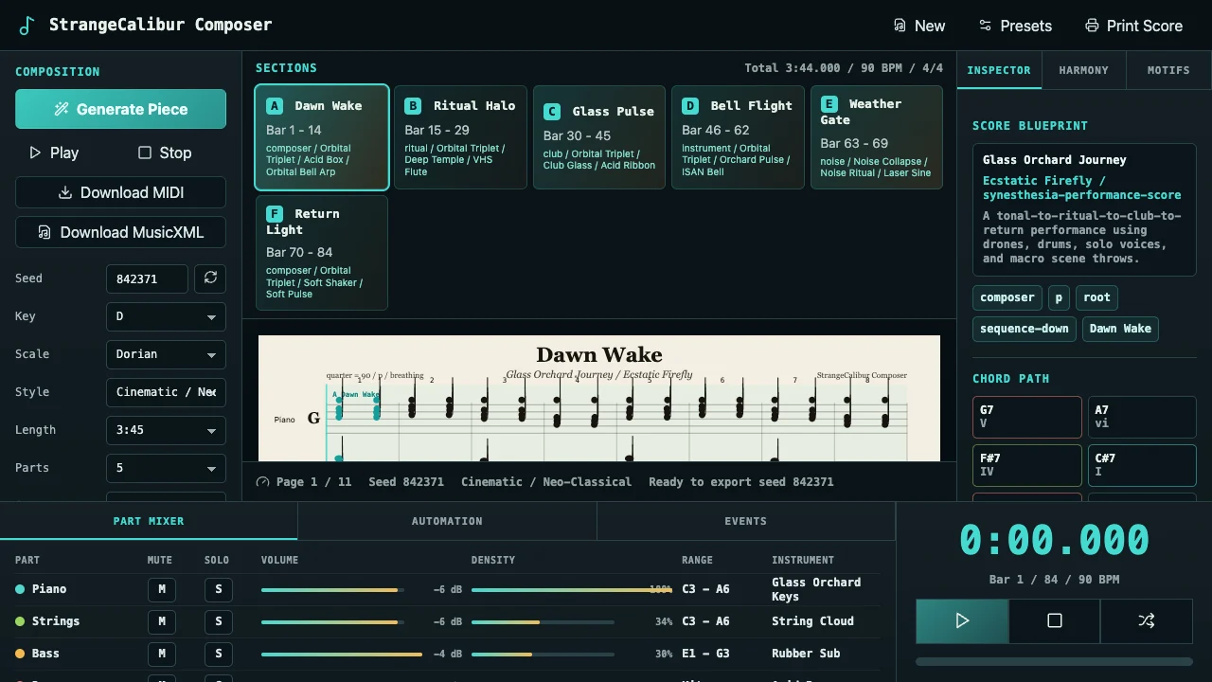Click the transport stop square button
The width and height of the screenshot is (1212, 682).
pos(1054,620)
